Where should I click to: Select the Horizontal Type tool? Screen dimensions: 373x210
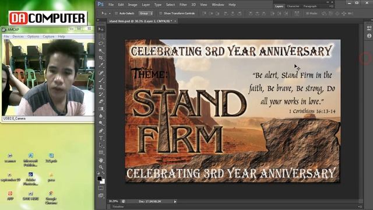coord(101,138)
